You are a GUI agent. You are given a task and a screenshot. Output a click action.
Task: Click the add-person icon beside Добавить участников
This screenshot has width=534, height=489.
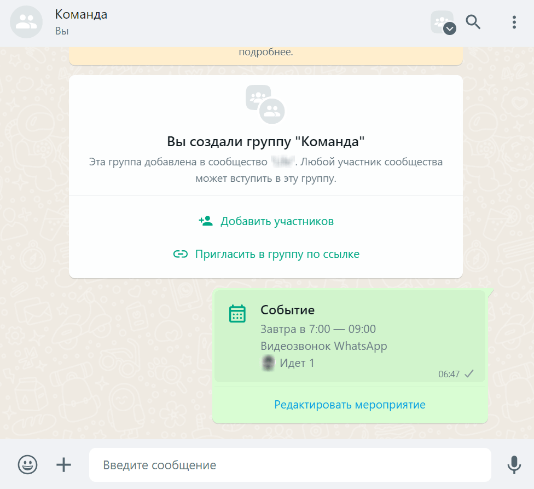point(206,221)
